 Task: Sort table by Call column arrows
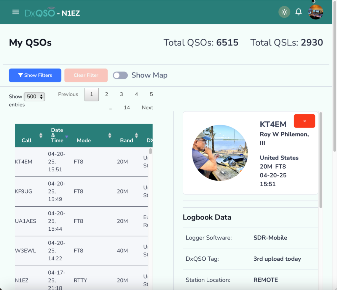pyautogui.click(x=41, y=135)
